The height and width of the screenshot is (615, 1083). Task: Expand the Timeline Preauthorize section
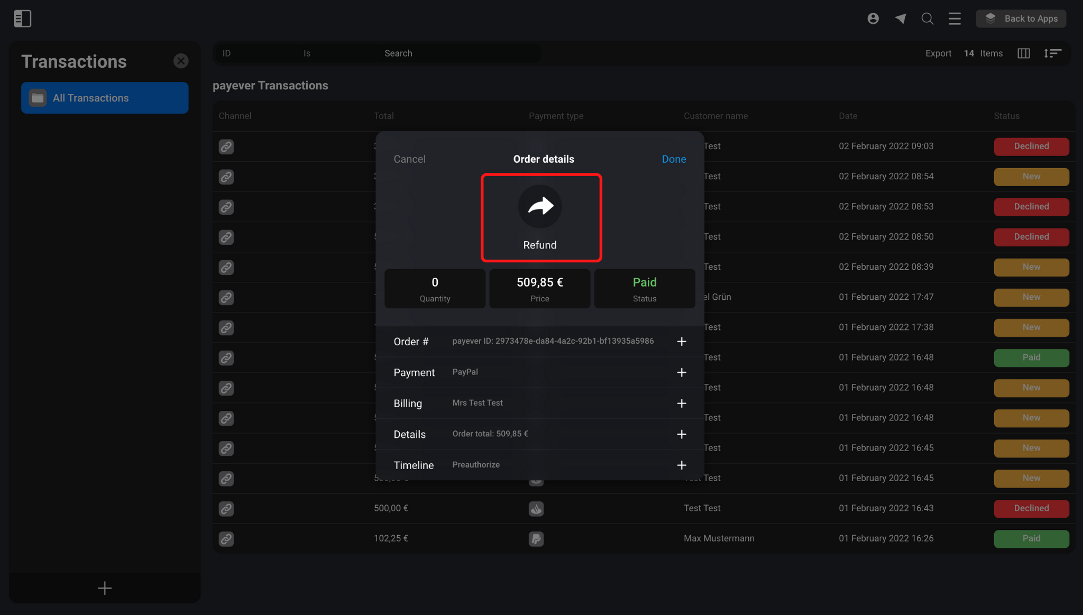682,465
